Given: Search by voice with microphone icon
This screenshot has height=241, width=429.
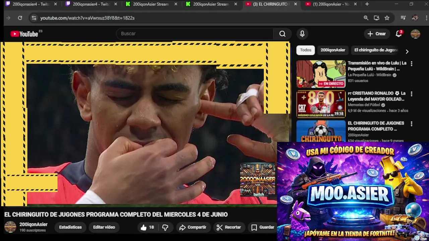Looking at the screenshot, I should tap(302, 34).
